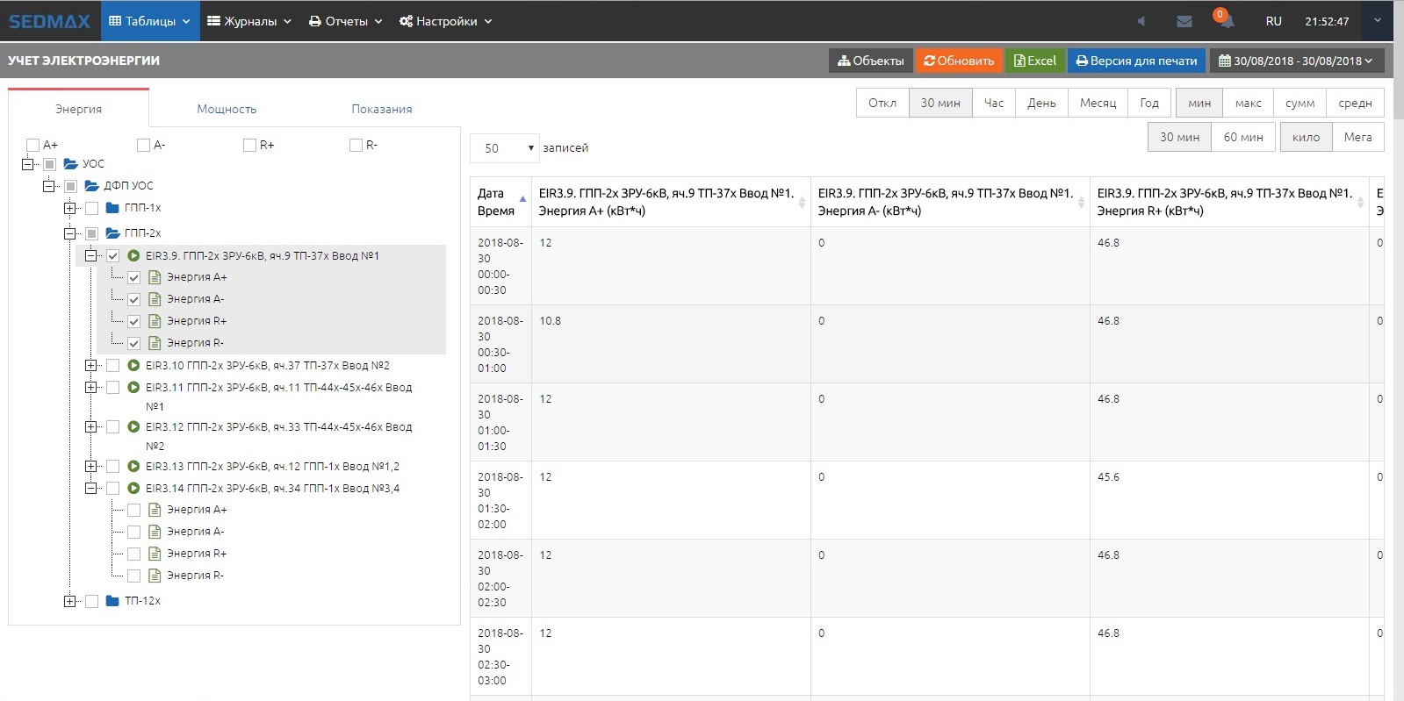Screen dimensions: 1404x701
Task: Click the speaker sound icon in header
Action: pyautogui.click(x=1141, y=21)
